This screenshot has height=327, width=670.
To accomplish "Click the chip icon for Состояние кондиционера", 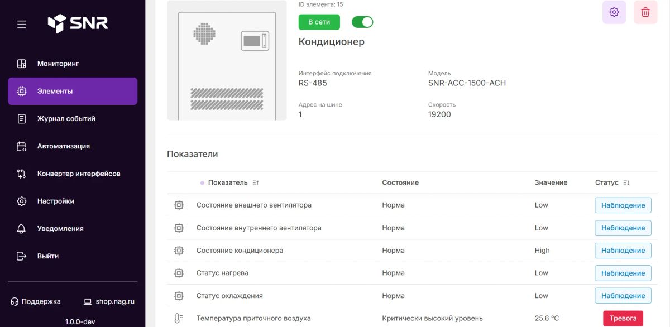I will [179, 251].
